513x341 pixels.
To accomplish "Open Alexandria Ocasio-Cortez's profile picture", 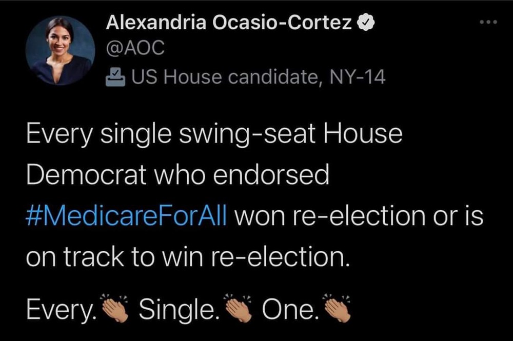I will pos(60,50).
